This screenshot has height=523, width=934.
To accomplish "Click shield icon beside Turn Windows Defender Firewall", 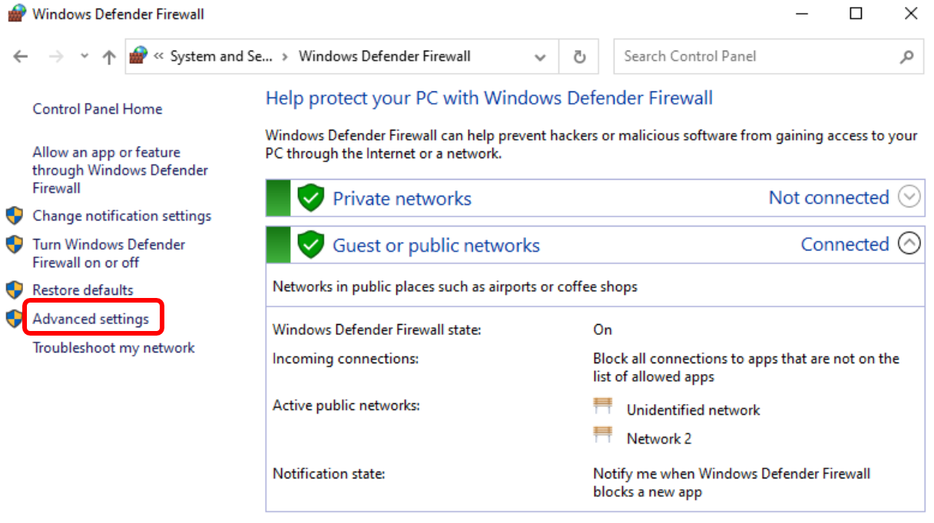I will pyautogui.click(x=15, y=244).
